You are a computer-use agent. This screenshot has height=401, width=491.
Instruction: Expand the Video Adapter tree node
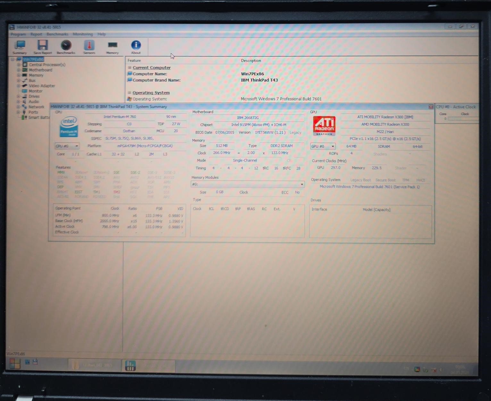19,86
